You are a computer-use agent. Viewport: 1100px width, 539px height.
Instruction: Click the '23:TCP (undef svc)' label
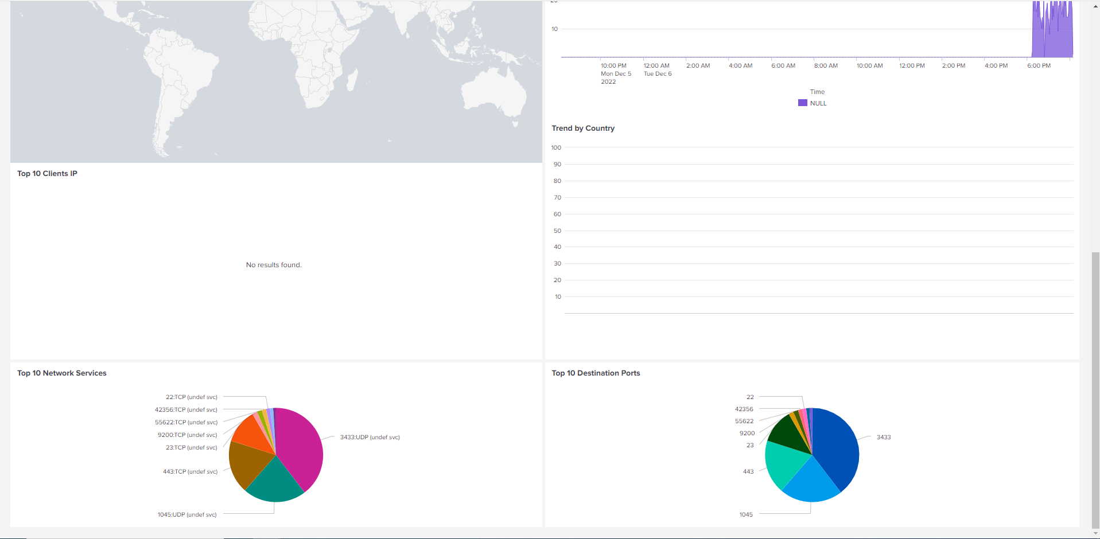(192, 447)
